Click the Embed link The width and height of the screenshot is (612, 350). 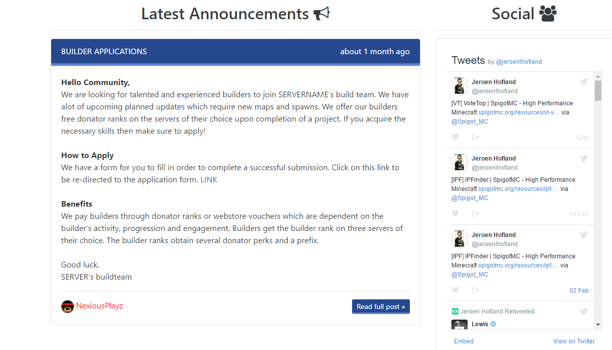point(464,341)
